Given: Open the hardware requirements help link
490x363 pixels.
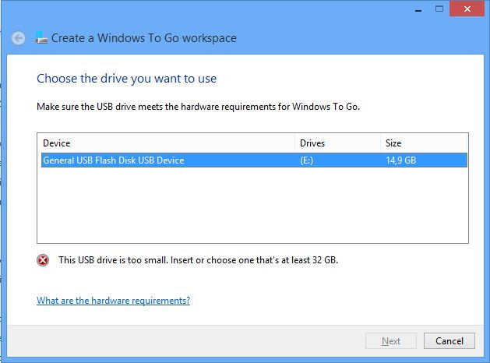Looking at the screenshot, I should [114, 301].
